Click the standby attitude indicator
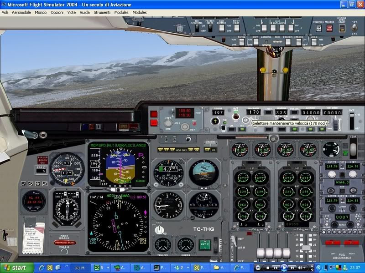 tap(203, 173)
